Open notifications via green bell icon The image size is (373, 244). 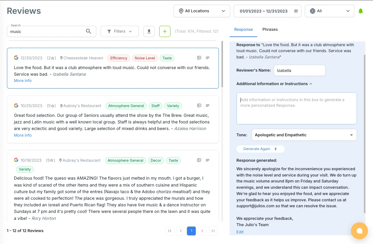(x=360, y=10)
